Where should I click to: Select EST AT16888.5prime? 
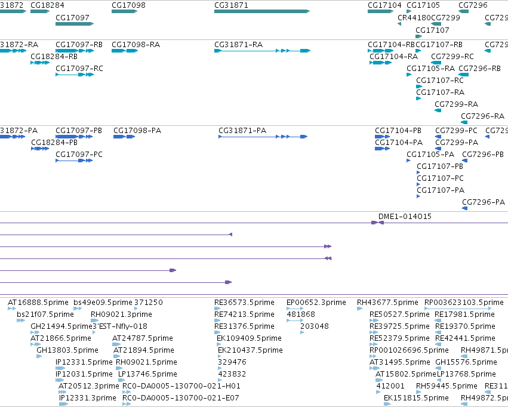pos(12,309)
